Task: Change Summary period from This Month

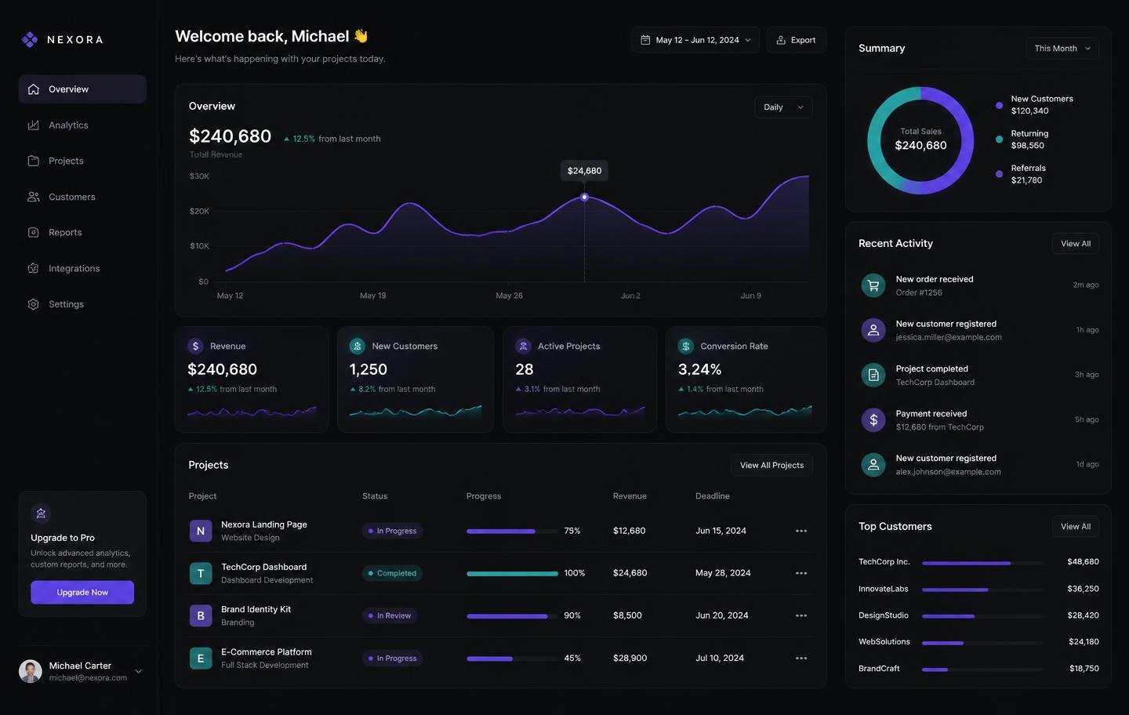Action: tap(1062, 49)
